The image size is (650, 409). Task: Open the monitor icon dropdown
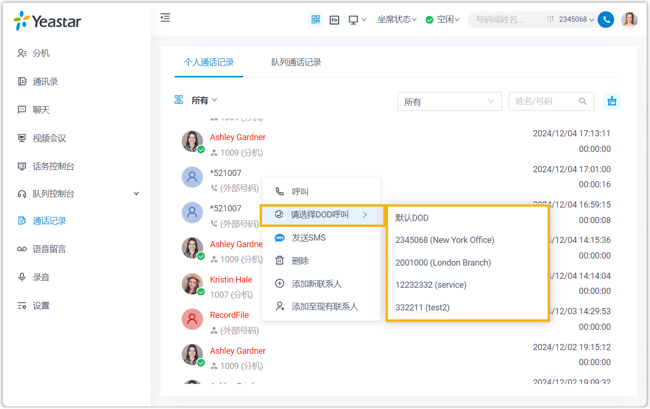point(357,20)
